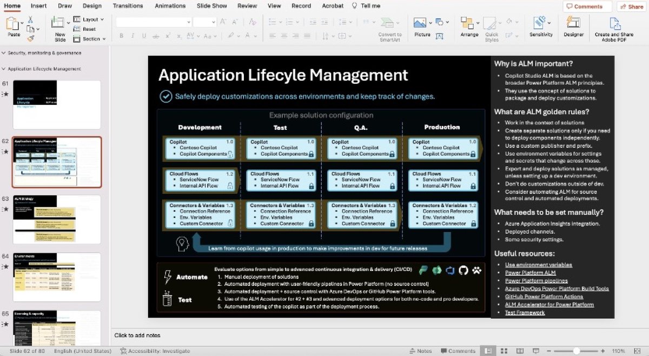Viewport: 649px width, 356px height.
Task: Open the Paste options dropdown arrow
Action: pyautogui.click(x=23, y=23)
